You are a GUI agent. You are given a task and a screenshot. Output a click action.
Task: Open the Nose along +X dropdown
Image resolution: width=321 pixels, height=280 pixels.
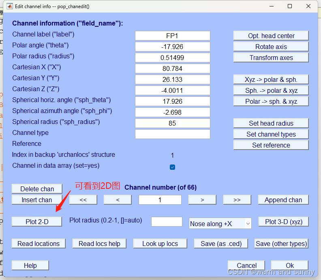220,224
